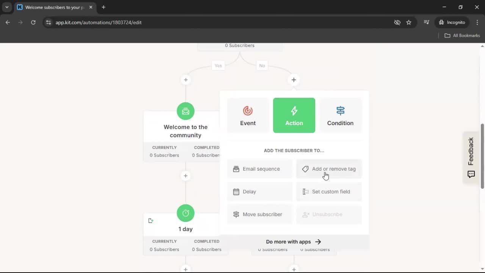Select Set custom field

click(x=329, y=191)
